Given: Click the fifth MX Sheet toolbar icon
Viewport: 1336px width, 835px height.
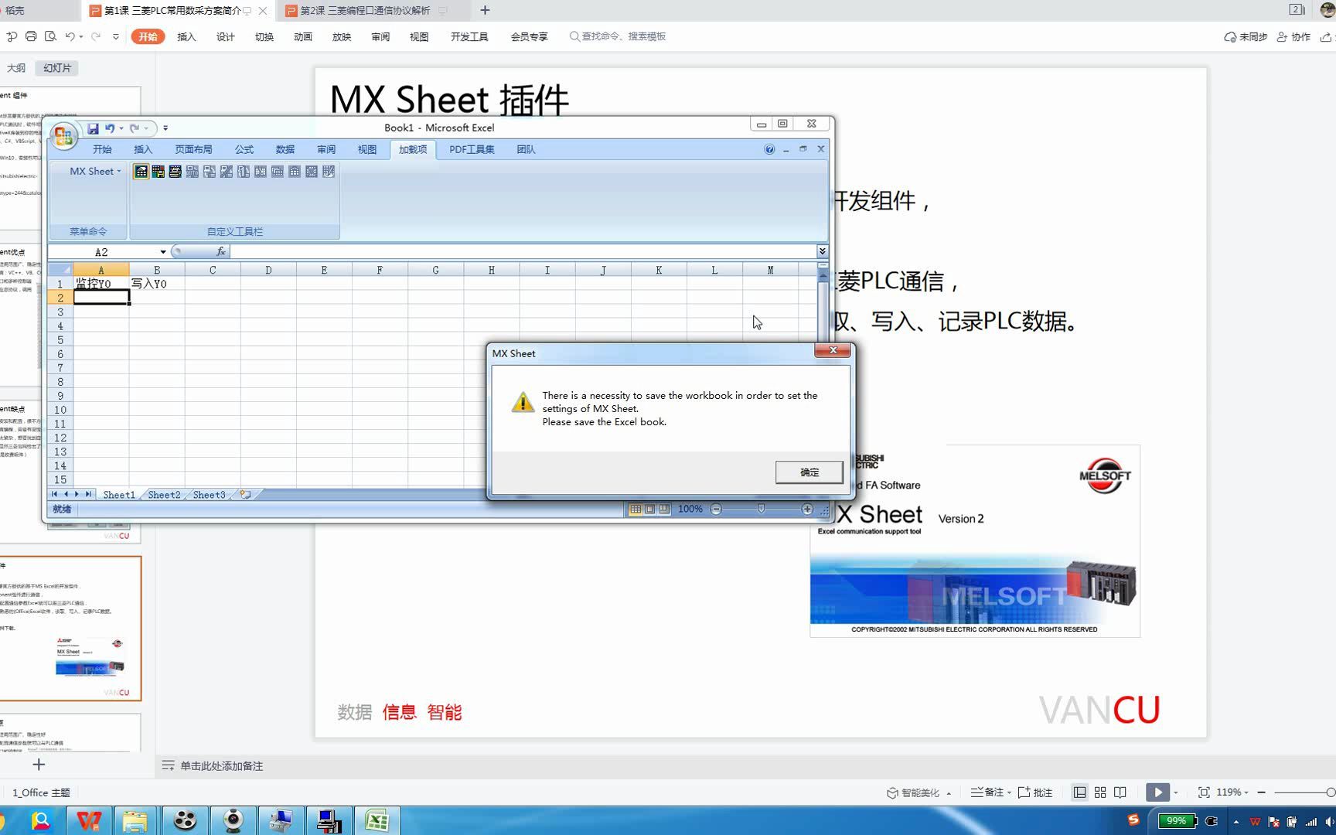Looking at the screenshot, I should click(x=210, y=172).
